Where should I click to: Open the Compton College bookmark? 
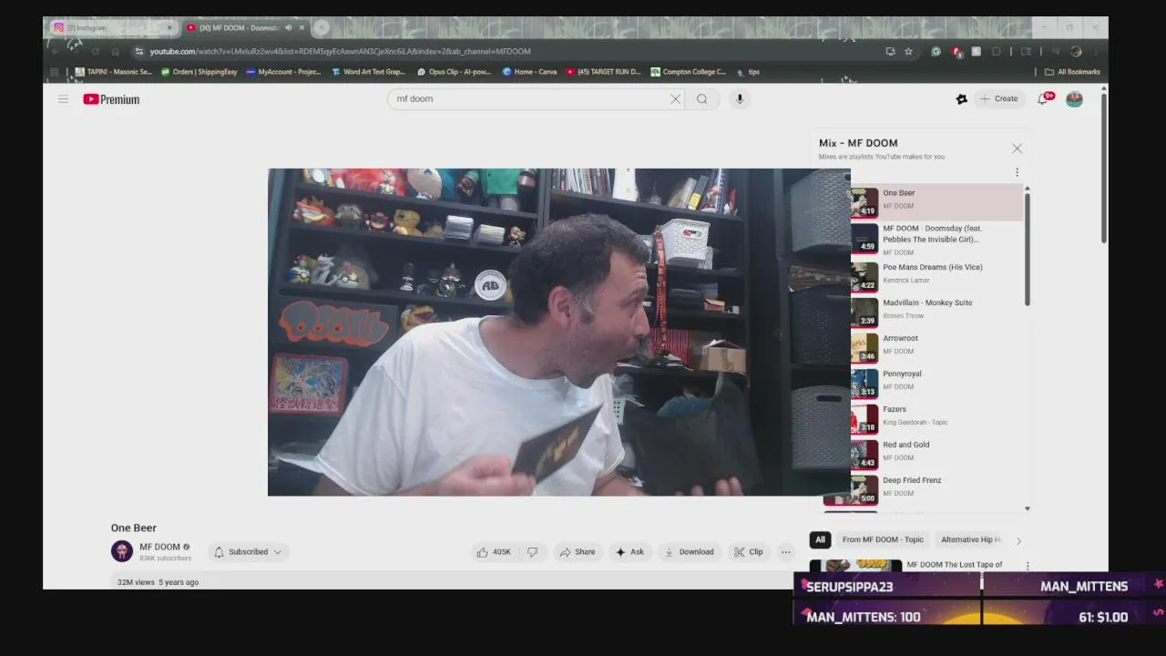(688, 72)
